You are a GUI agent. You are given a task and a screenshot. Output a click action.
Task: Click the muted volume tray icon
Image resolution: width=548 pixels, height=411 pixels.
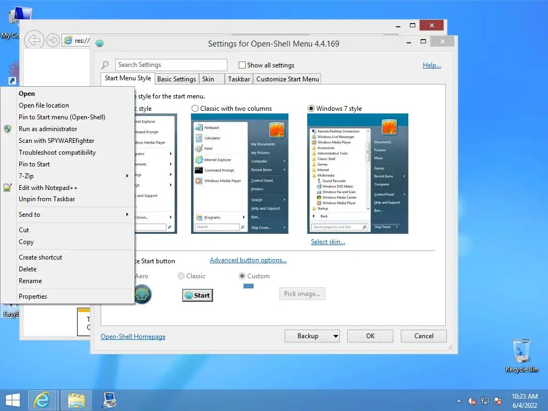(x=472, y=401)
